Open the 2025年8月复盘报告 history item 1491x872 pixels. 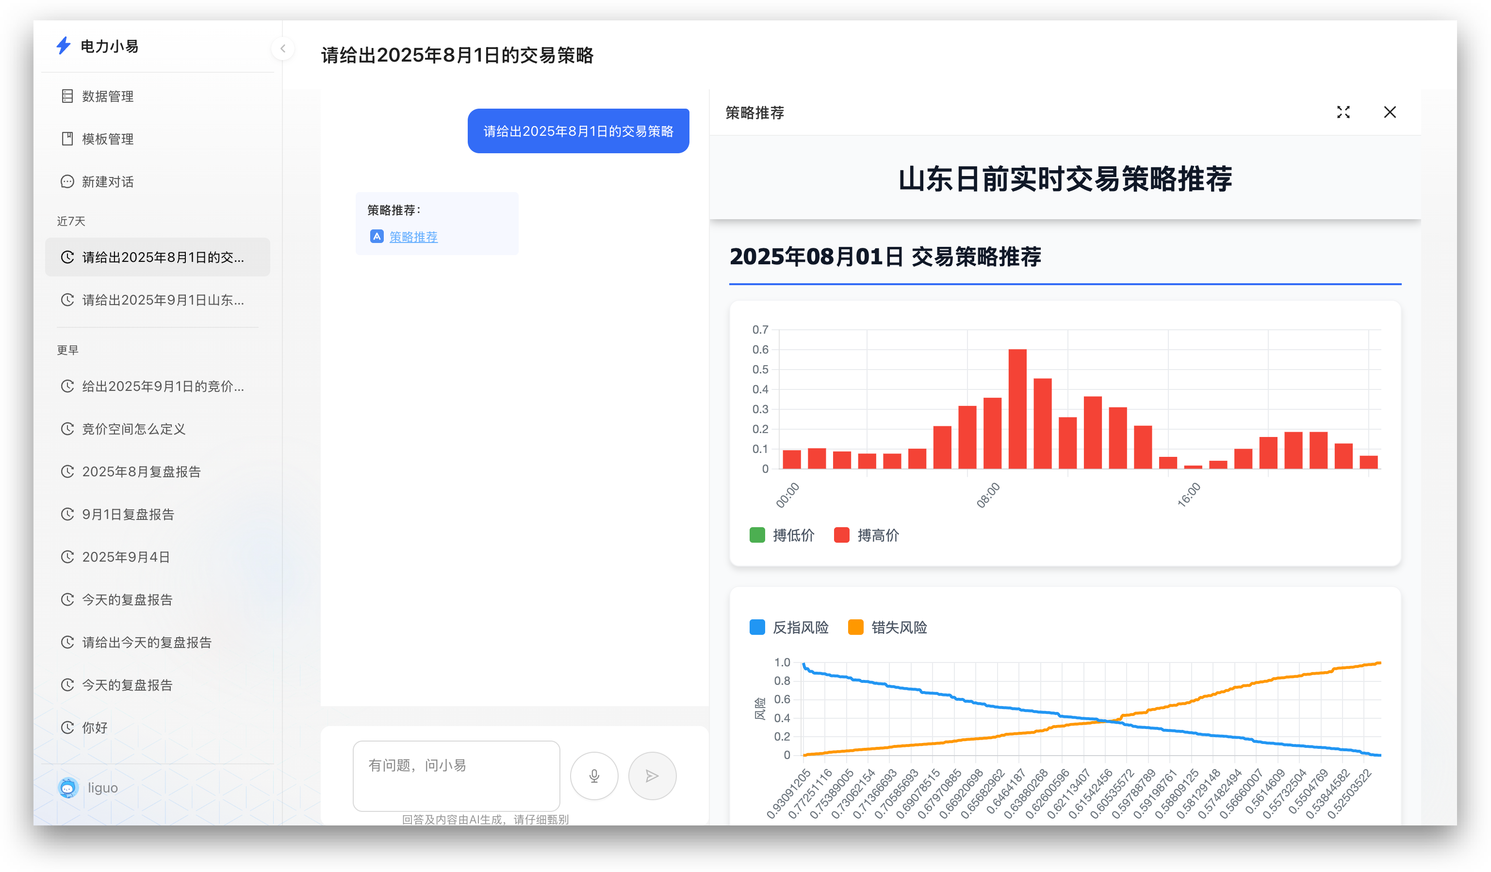coord(141,471)
